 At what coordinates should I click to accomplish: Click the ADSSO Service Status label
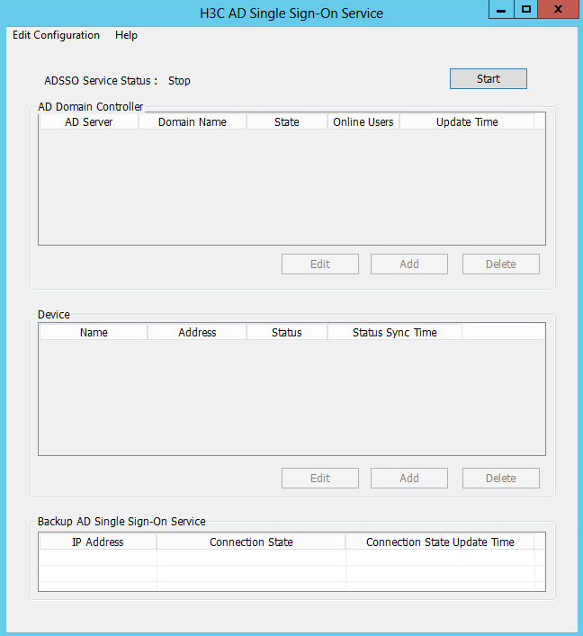click(x=101, y=81)
